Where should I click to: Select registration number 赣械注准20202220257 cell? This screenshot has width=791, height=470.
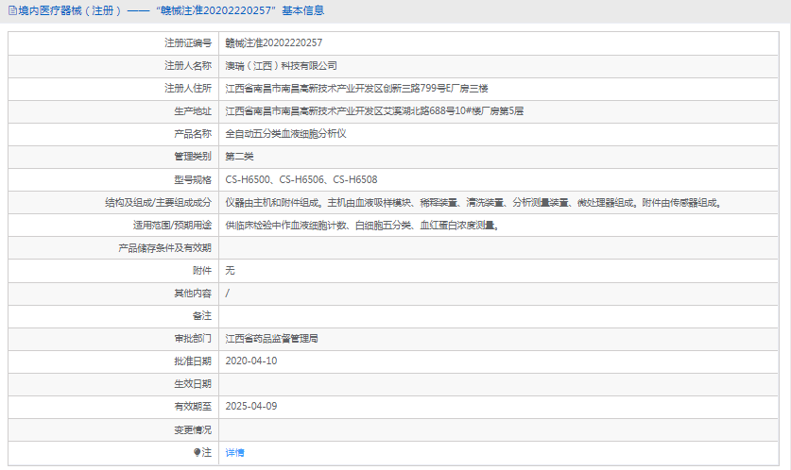click(x=274, y=42)
